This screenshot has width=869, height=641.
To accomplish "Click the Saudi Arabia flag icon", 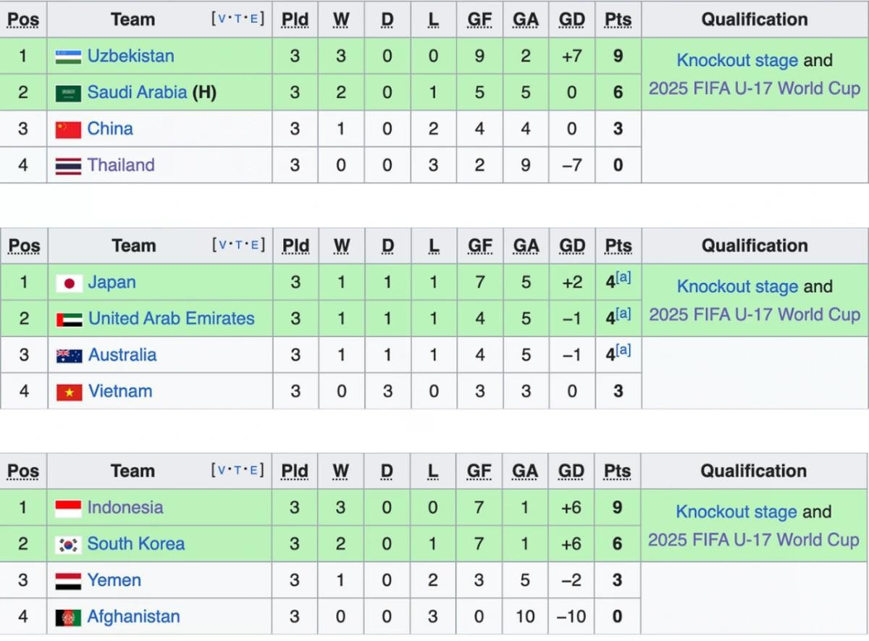I will coord(68,93).
